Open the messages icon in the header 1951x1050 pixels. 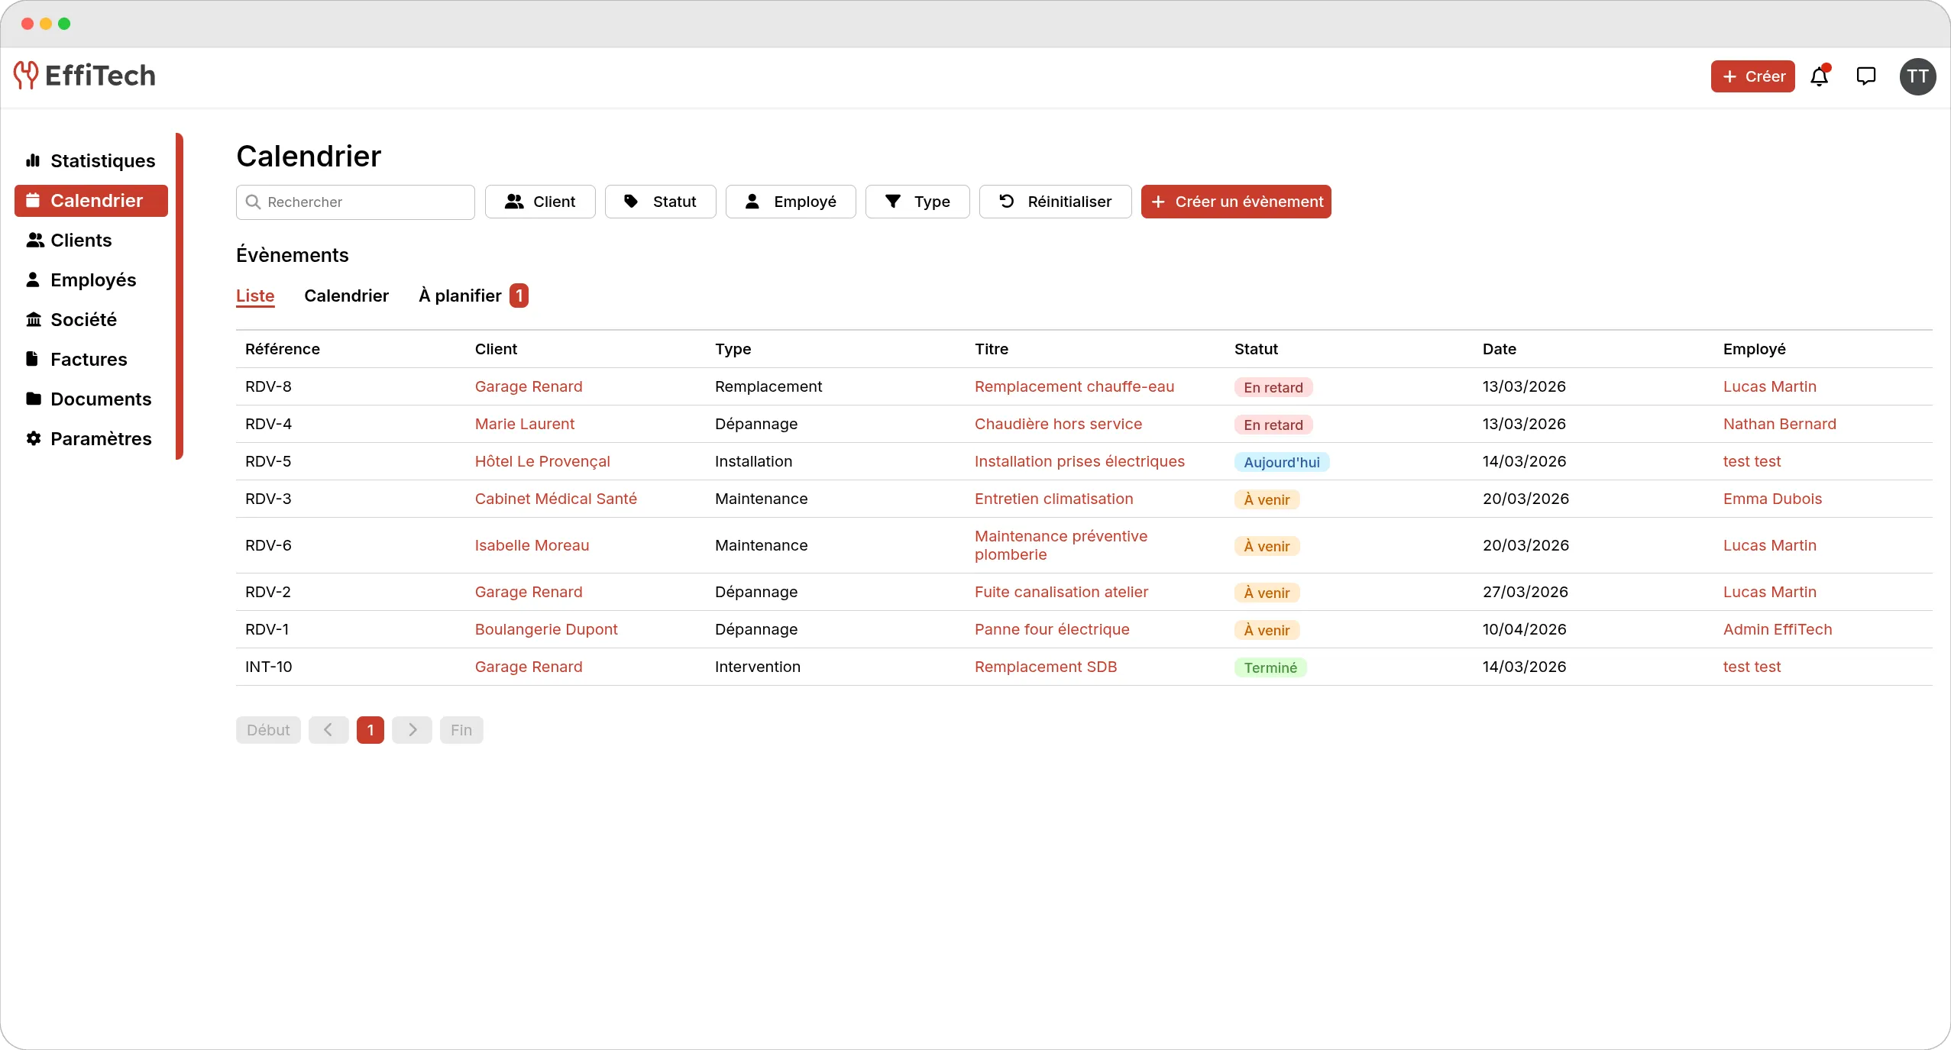(1865, 76)
